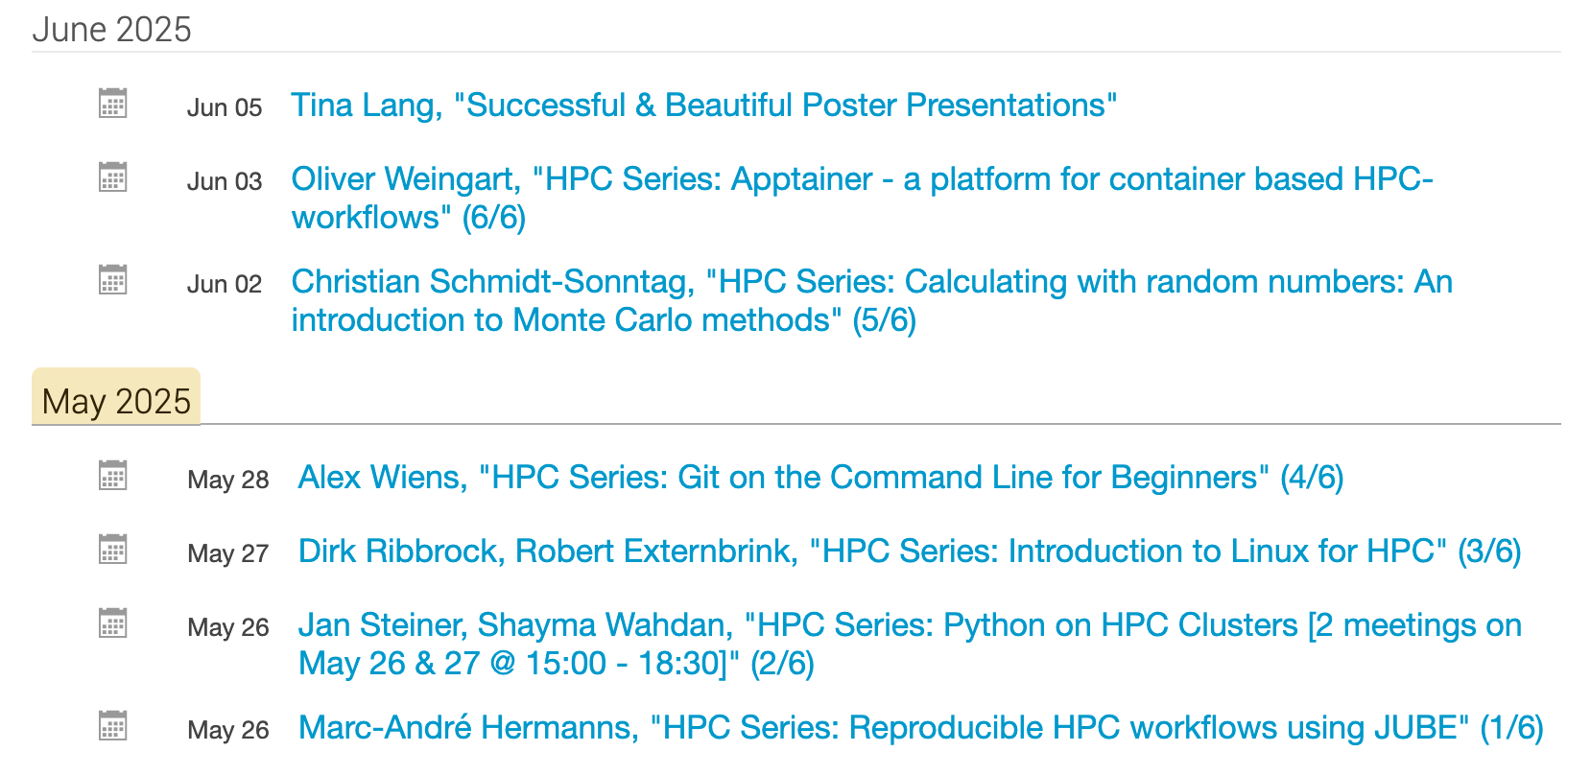The width and height of the screenshot is (1591, 775).
Task: Open Dirk Ribbrock Introduction to Linux talk
Action: coord(910,551)
